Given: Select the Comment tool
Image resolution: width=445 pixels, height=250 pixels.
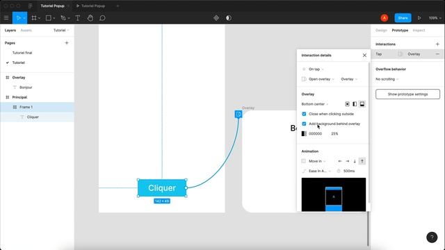Looking at the screenshot, I should 102,18.
